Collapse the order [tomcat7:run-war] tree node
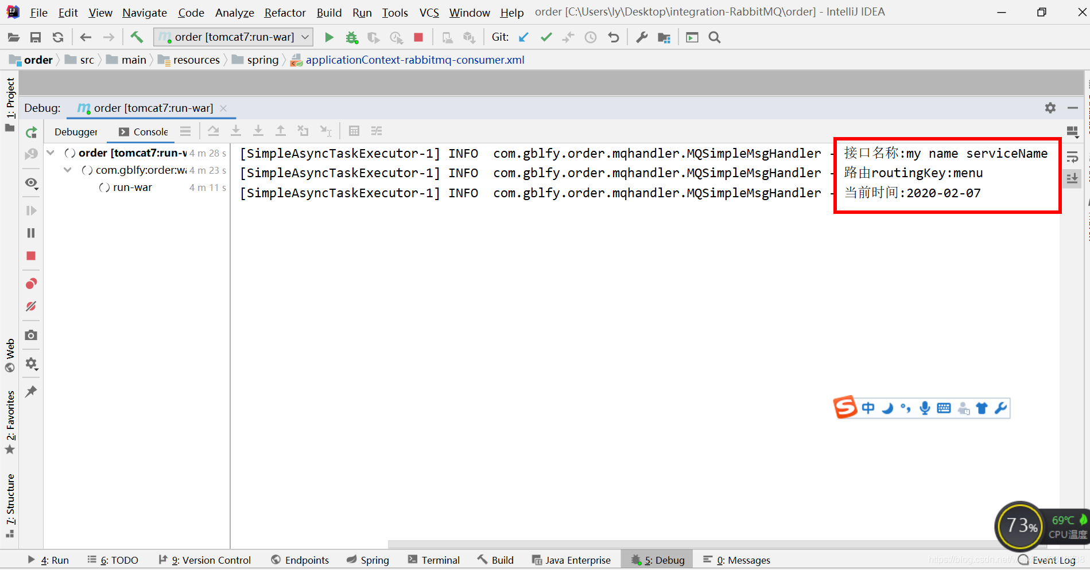The image size is (1090, 570). click(x=51, y=153)
